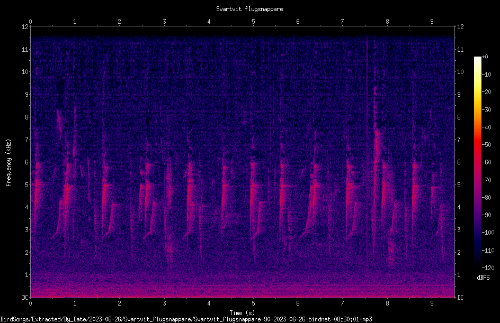Click the "-30" colorbar label

pos(486,110)
